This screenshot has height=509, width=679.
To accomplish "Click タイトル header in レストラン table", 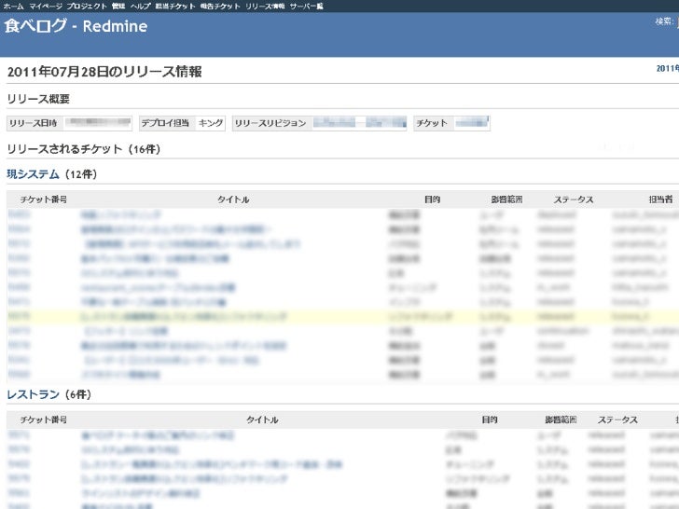I will point(262,420).
